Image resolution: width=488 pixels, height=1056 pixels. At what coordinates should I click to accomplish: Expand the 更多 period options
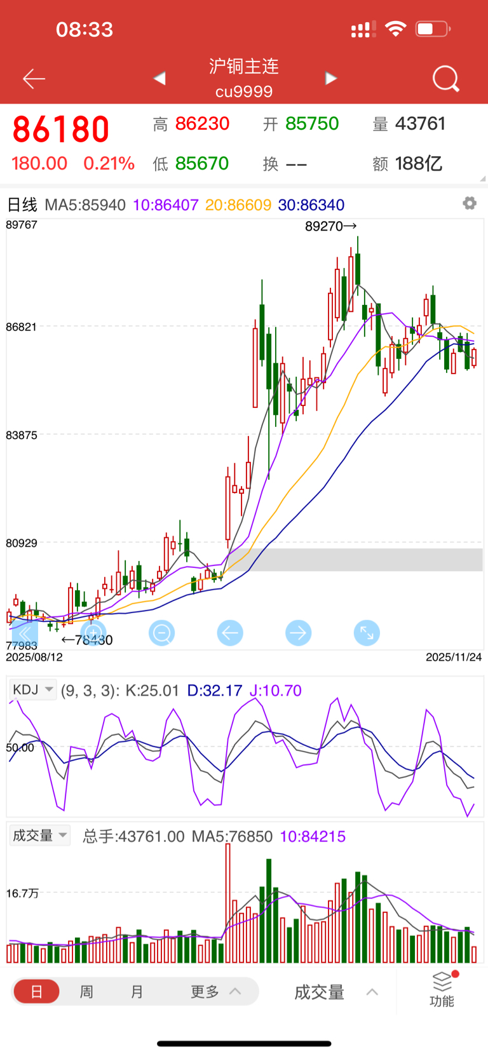pos(216,991)
